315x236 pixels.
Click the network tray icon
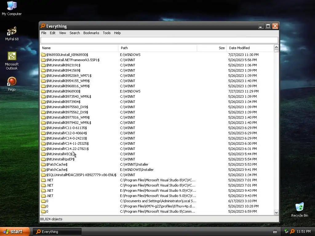(286, 231)
